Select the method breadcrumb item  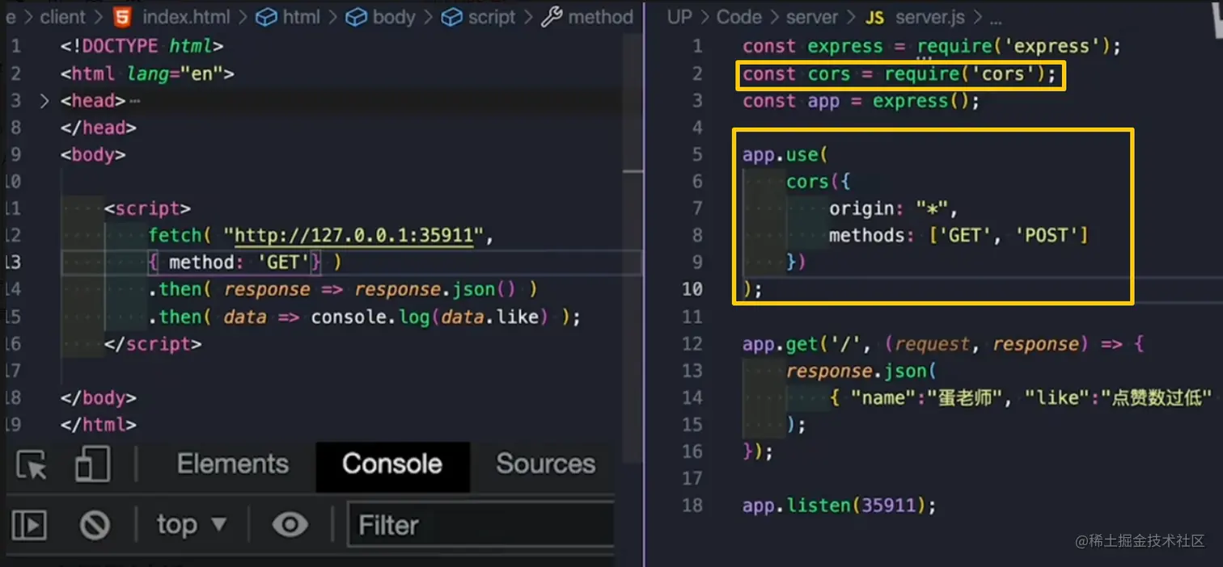(601, 16)
